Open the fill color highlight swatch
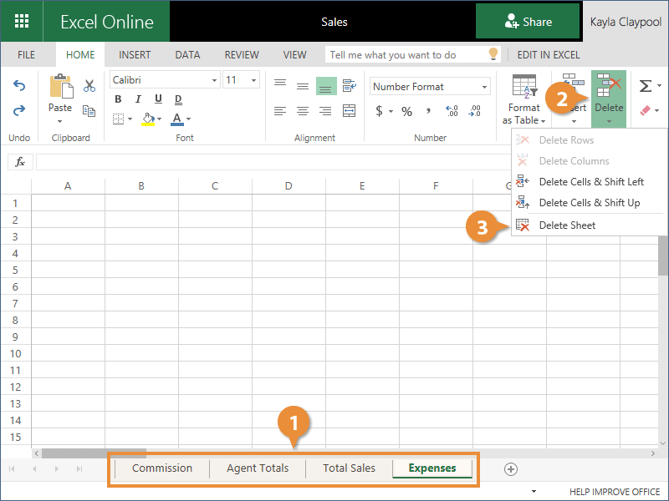669x501 pixels. click(148, 119)
